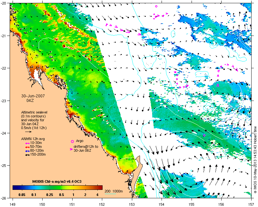Click the (0.1m contours) text

pyautogui.click(x=34, y=116)
